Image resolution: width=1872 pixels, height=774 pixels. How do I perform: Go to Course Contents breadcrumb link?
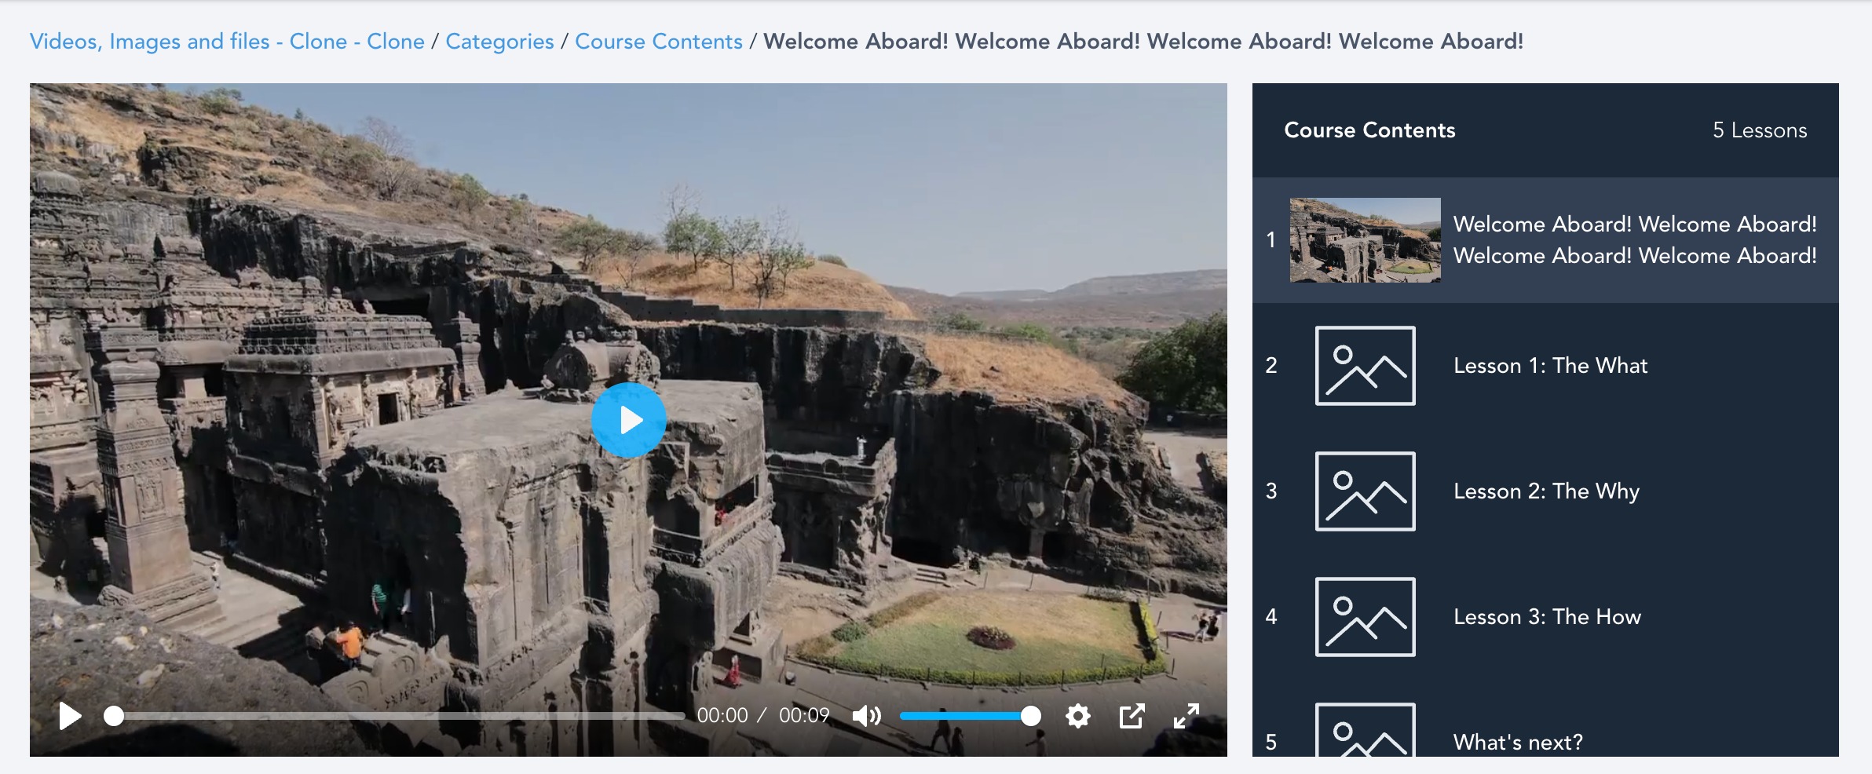click(x=659, y=42)
